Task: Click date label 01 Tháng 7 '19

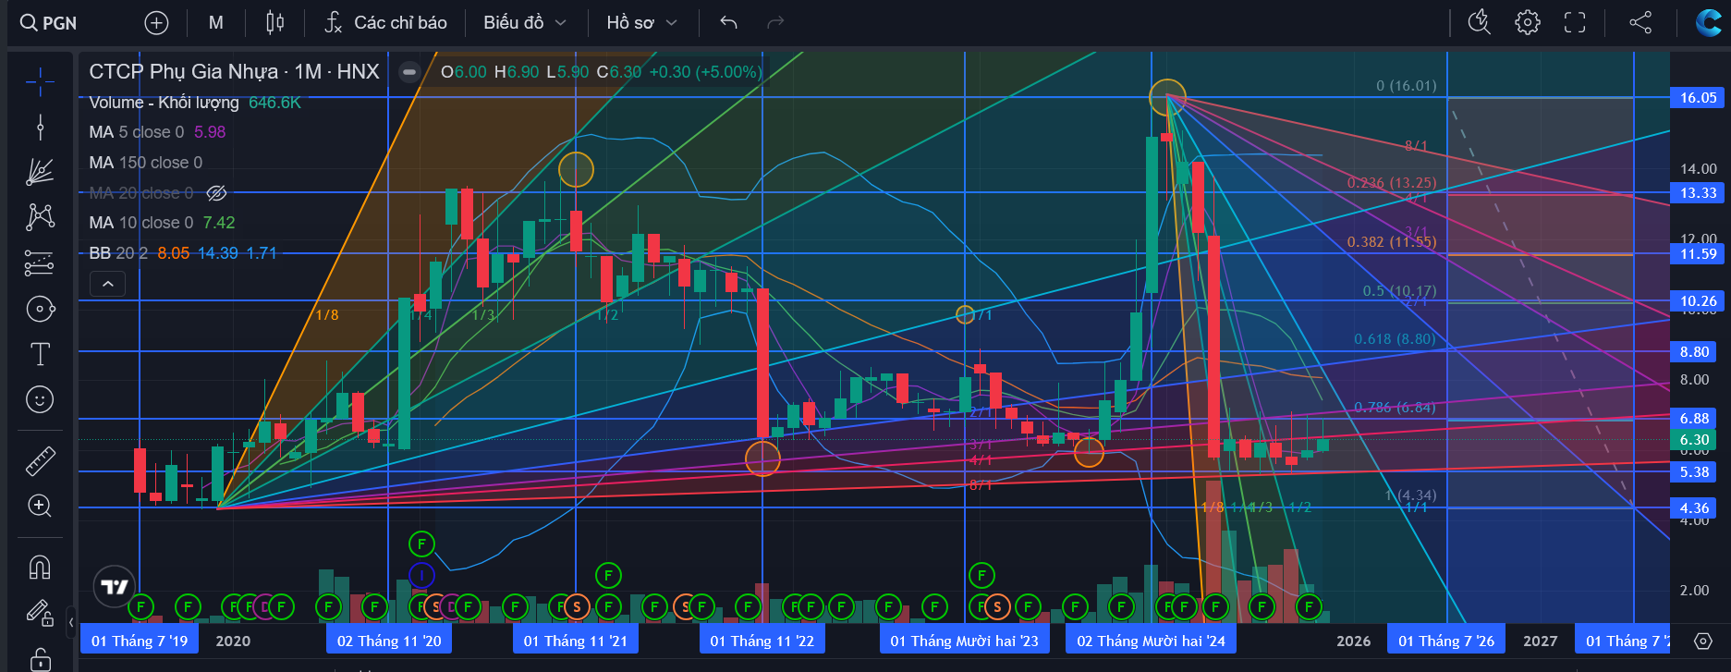Action: [140, 641]
